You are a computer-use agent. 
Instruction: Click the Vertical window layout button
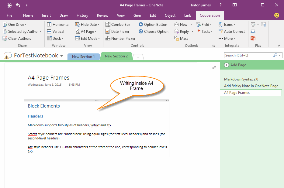pos(56,32)
